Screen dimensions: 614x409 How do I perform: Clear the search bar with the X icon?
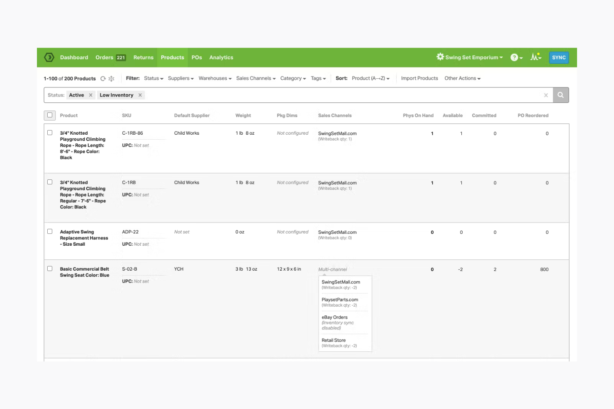(x=546, y=95)
